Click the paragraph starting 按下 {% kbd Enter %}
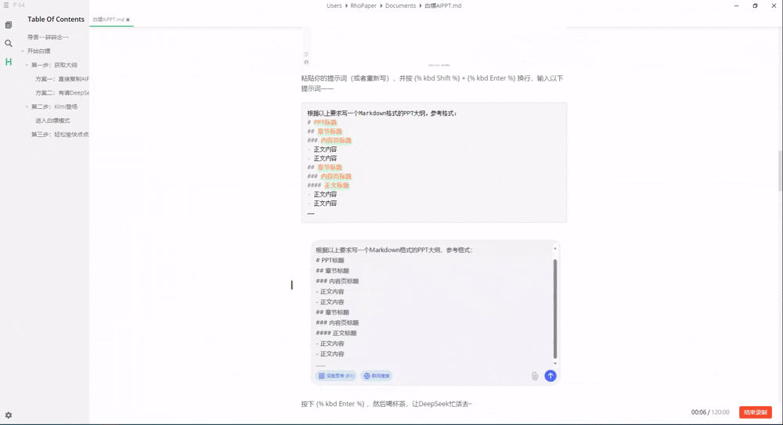Screen dimensions: 783x425 [386, 404]
